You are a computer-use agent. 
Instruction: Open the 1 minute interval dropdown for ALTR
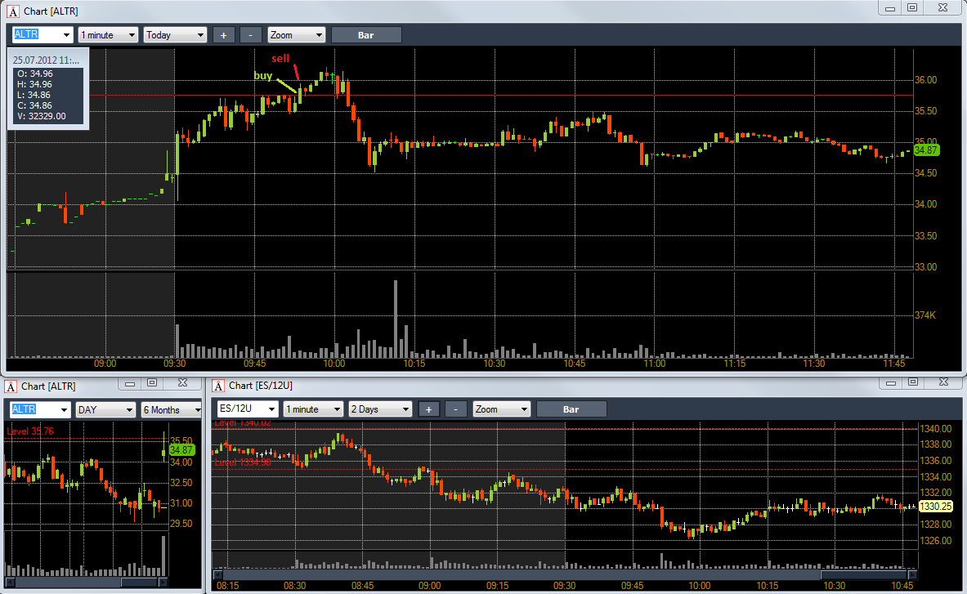click(x=108, y=35)
